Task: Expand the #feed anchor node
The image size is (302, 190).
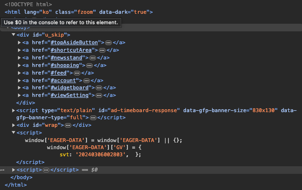Action: point(19,73)
